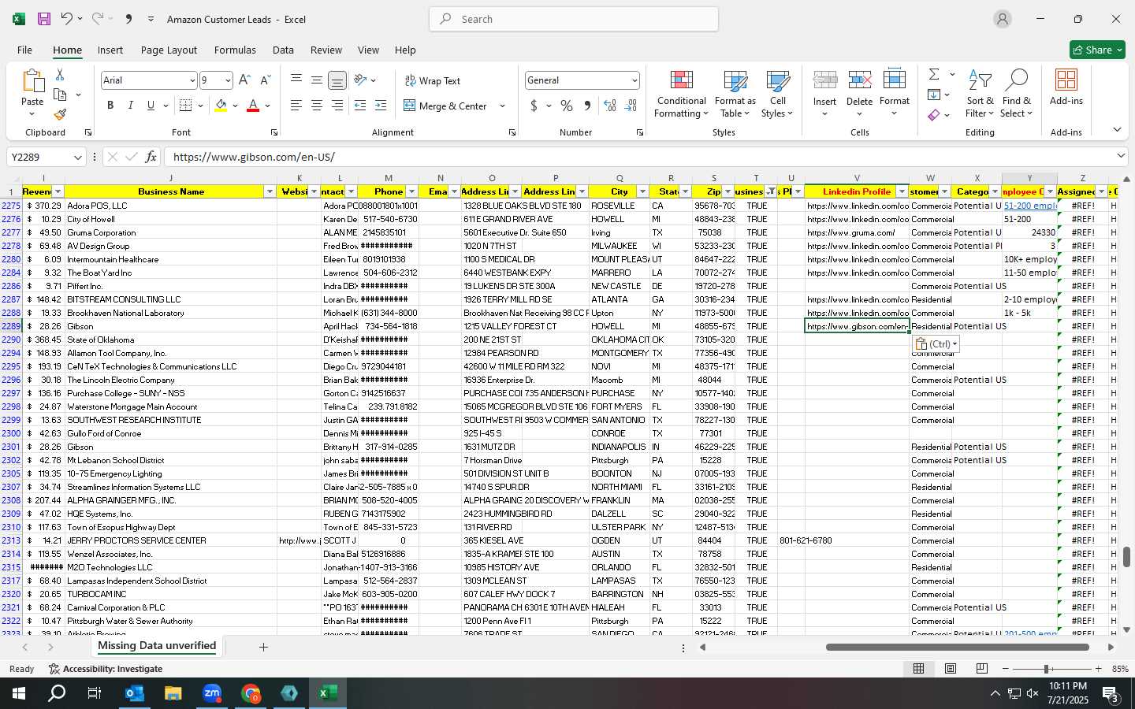The image size is (1135, 709).
Task: Click Sort & Filter button
Action: tap(980, 94)
